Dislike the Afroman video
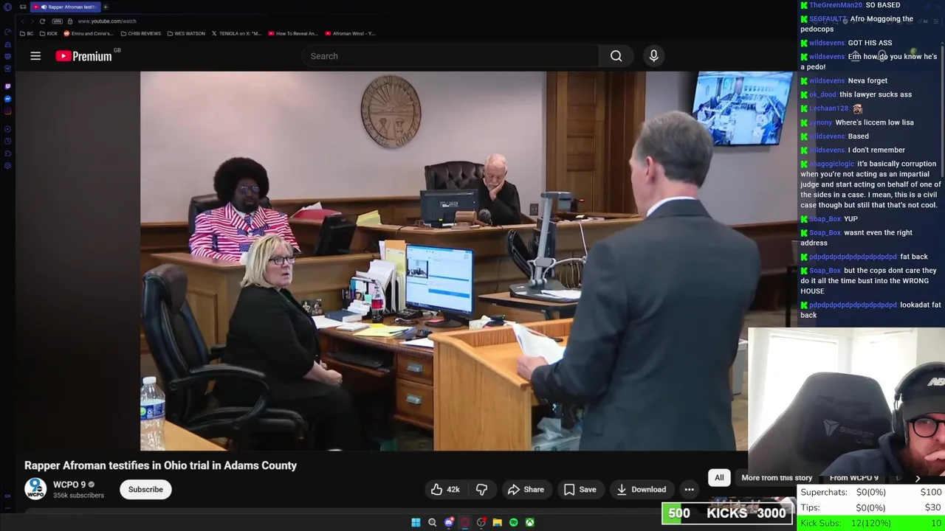 (x=481, y=489)
